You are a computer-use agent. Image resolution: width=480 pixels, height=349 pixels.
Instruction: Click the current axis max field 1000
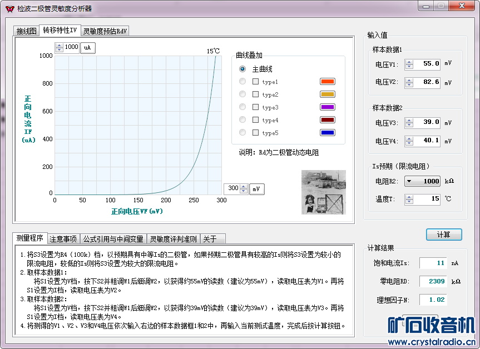point(71,47)
